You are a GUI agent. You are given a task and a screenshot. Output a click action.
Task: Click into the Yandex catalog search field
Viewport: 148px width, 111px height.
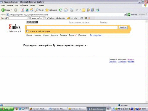pyautogui.click(x=72, y=28)
